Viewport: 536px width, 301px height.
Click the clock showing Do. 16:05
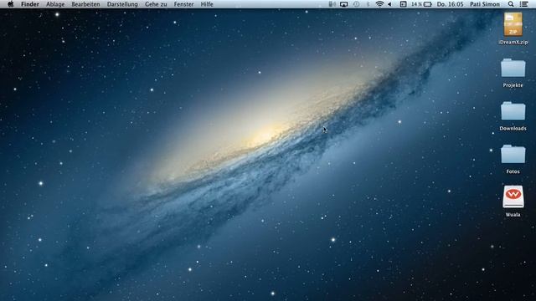(x=450, y=4)
